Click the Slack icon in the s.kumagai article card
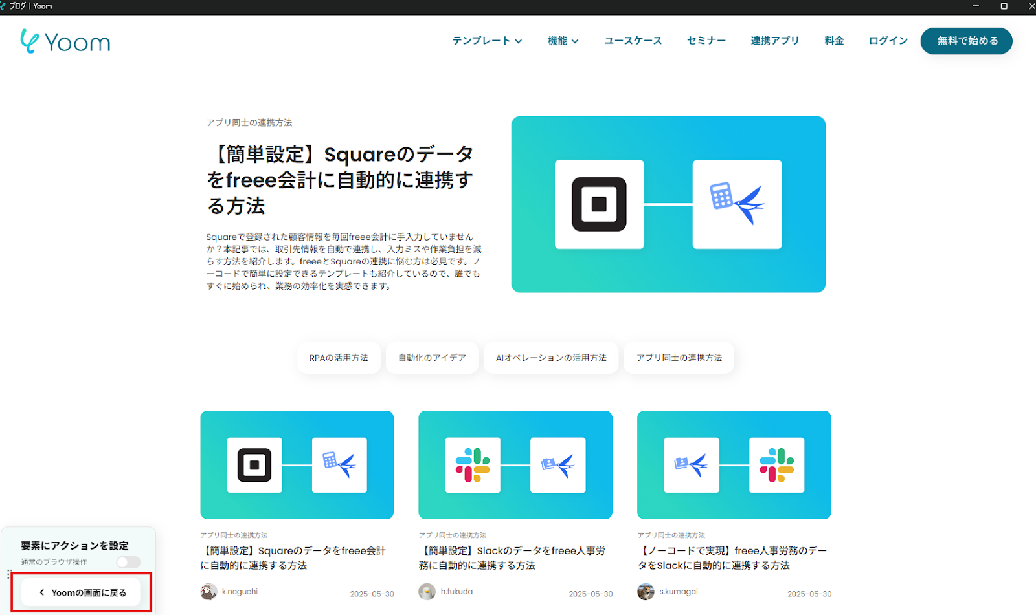1036x615 pixels. click(776, 465)
